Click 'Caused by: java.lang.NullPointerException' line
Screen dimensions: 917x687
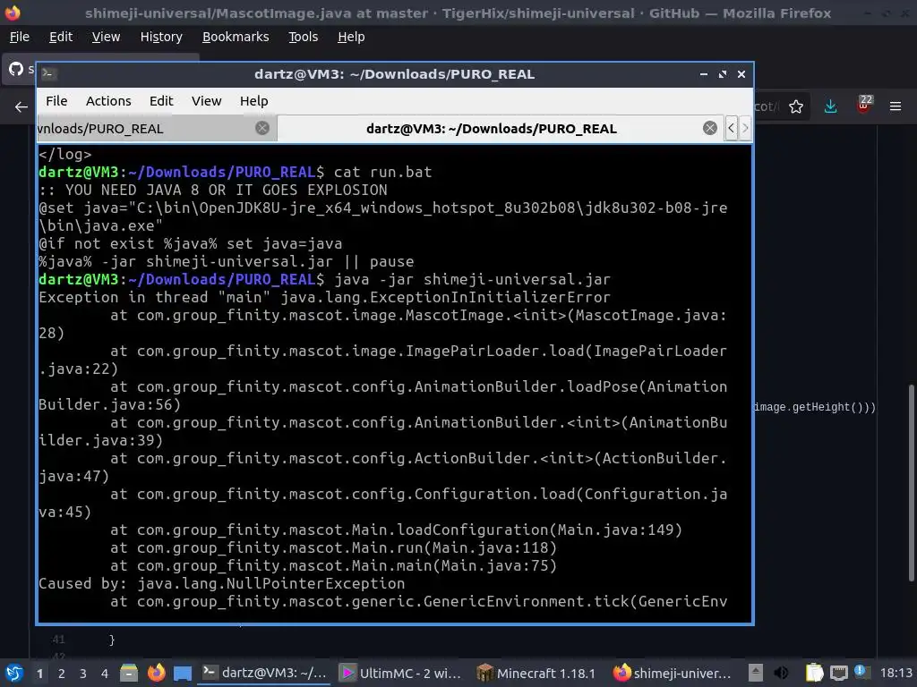point(222,583)
